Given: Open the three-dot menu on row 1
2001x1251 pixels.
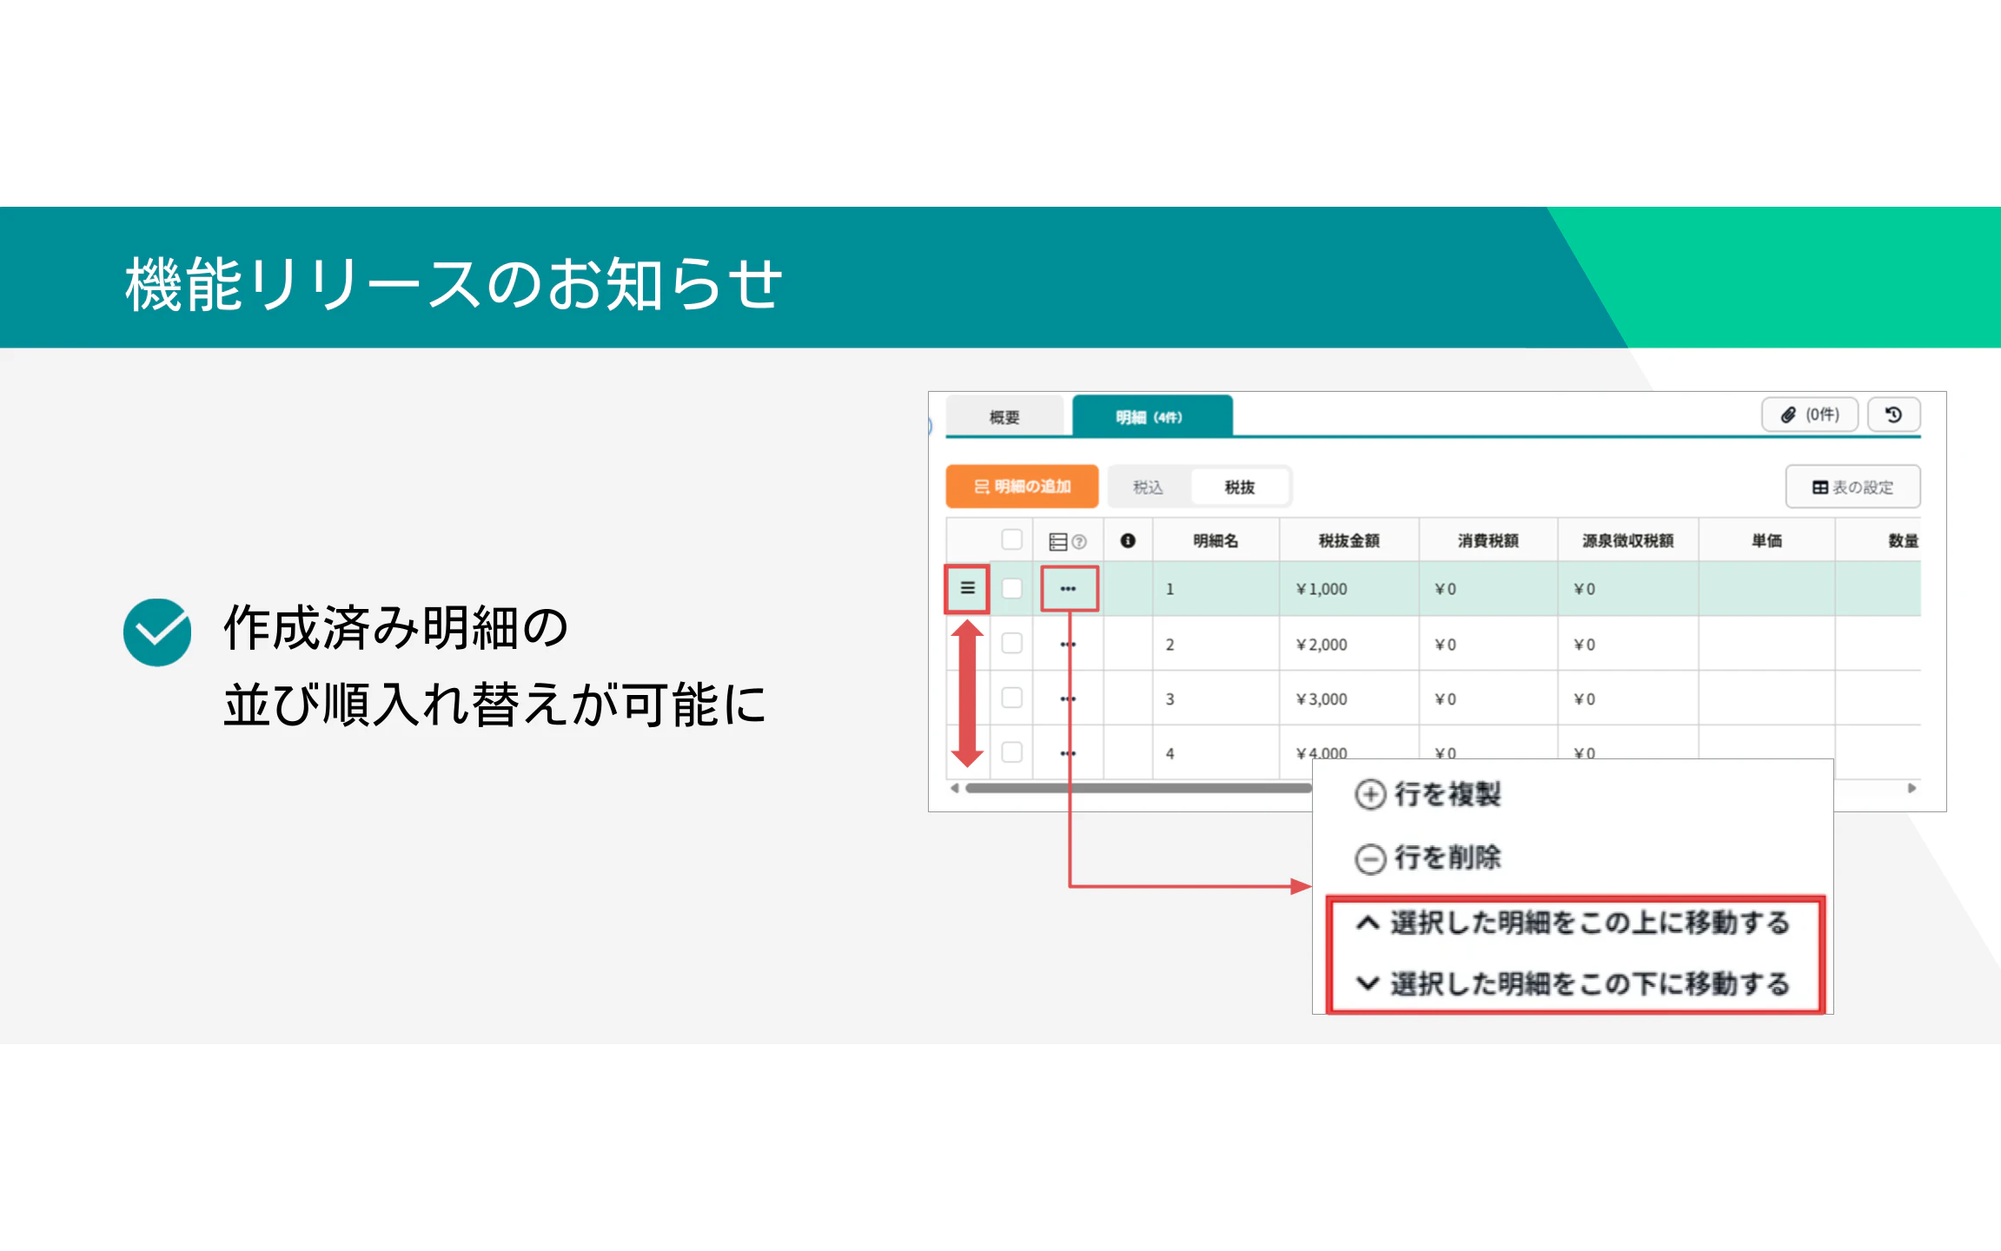Looking at the screenshot, I should pyautogui.click(x=1068, y=588).
